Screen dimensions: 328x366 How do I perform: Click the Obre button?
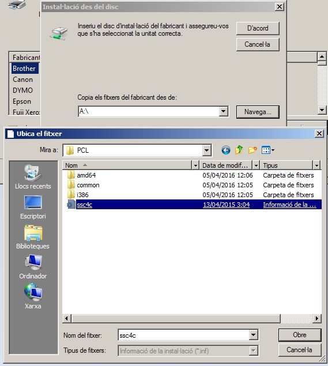point(300,335)
